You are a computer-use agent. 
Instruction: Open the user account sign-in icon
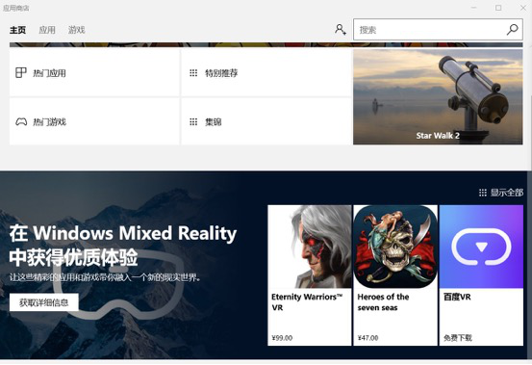point(341,30)
